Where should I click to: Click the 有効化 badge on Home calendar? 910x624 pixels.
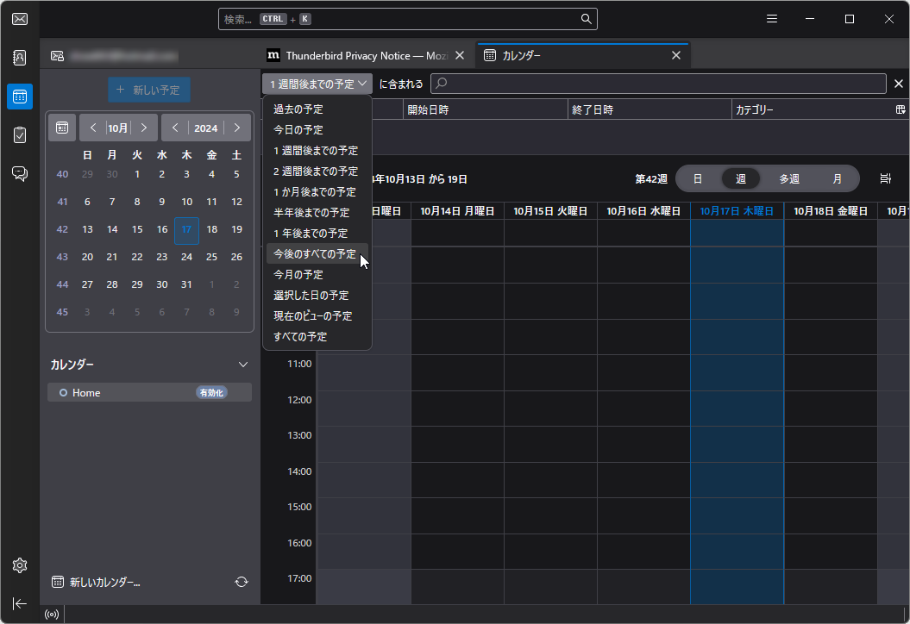pos(211,393)
